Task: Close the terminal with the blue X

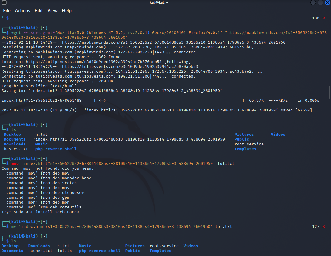Action: [327, 3]
